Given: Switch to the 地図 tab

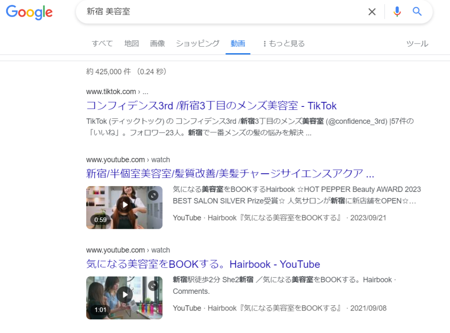Looking at the screenshot, I should coord(131,44).
